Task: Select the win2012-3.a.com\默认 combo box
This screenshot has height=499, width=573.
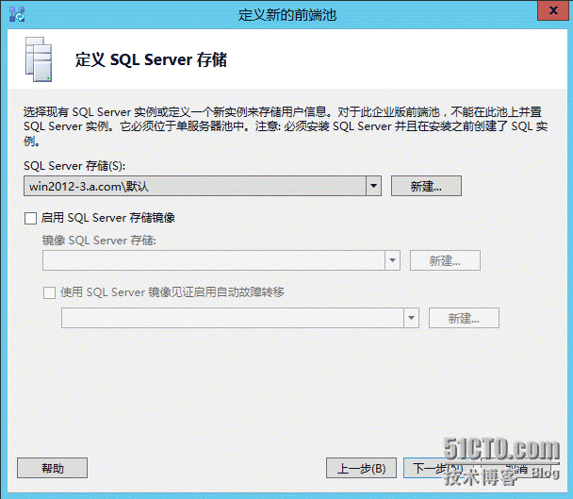Action: click(203, 186)
